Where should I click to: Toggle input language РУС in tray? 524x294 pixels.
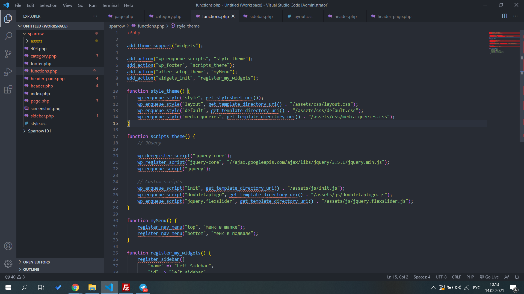476,287
